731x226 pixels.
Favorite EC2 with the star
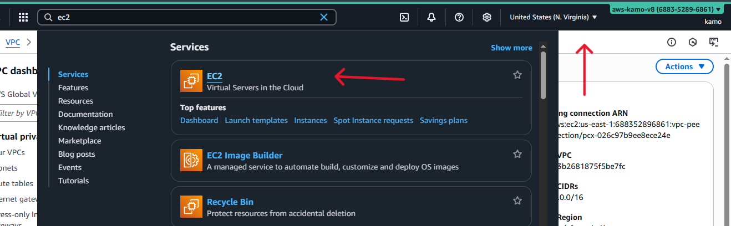tap(517, 75)
